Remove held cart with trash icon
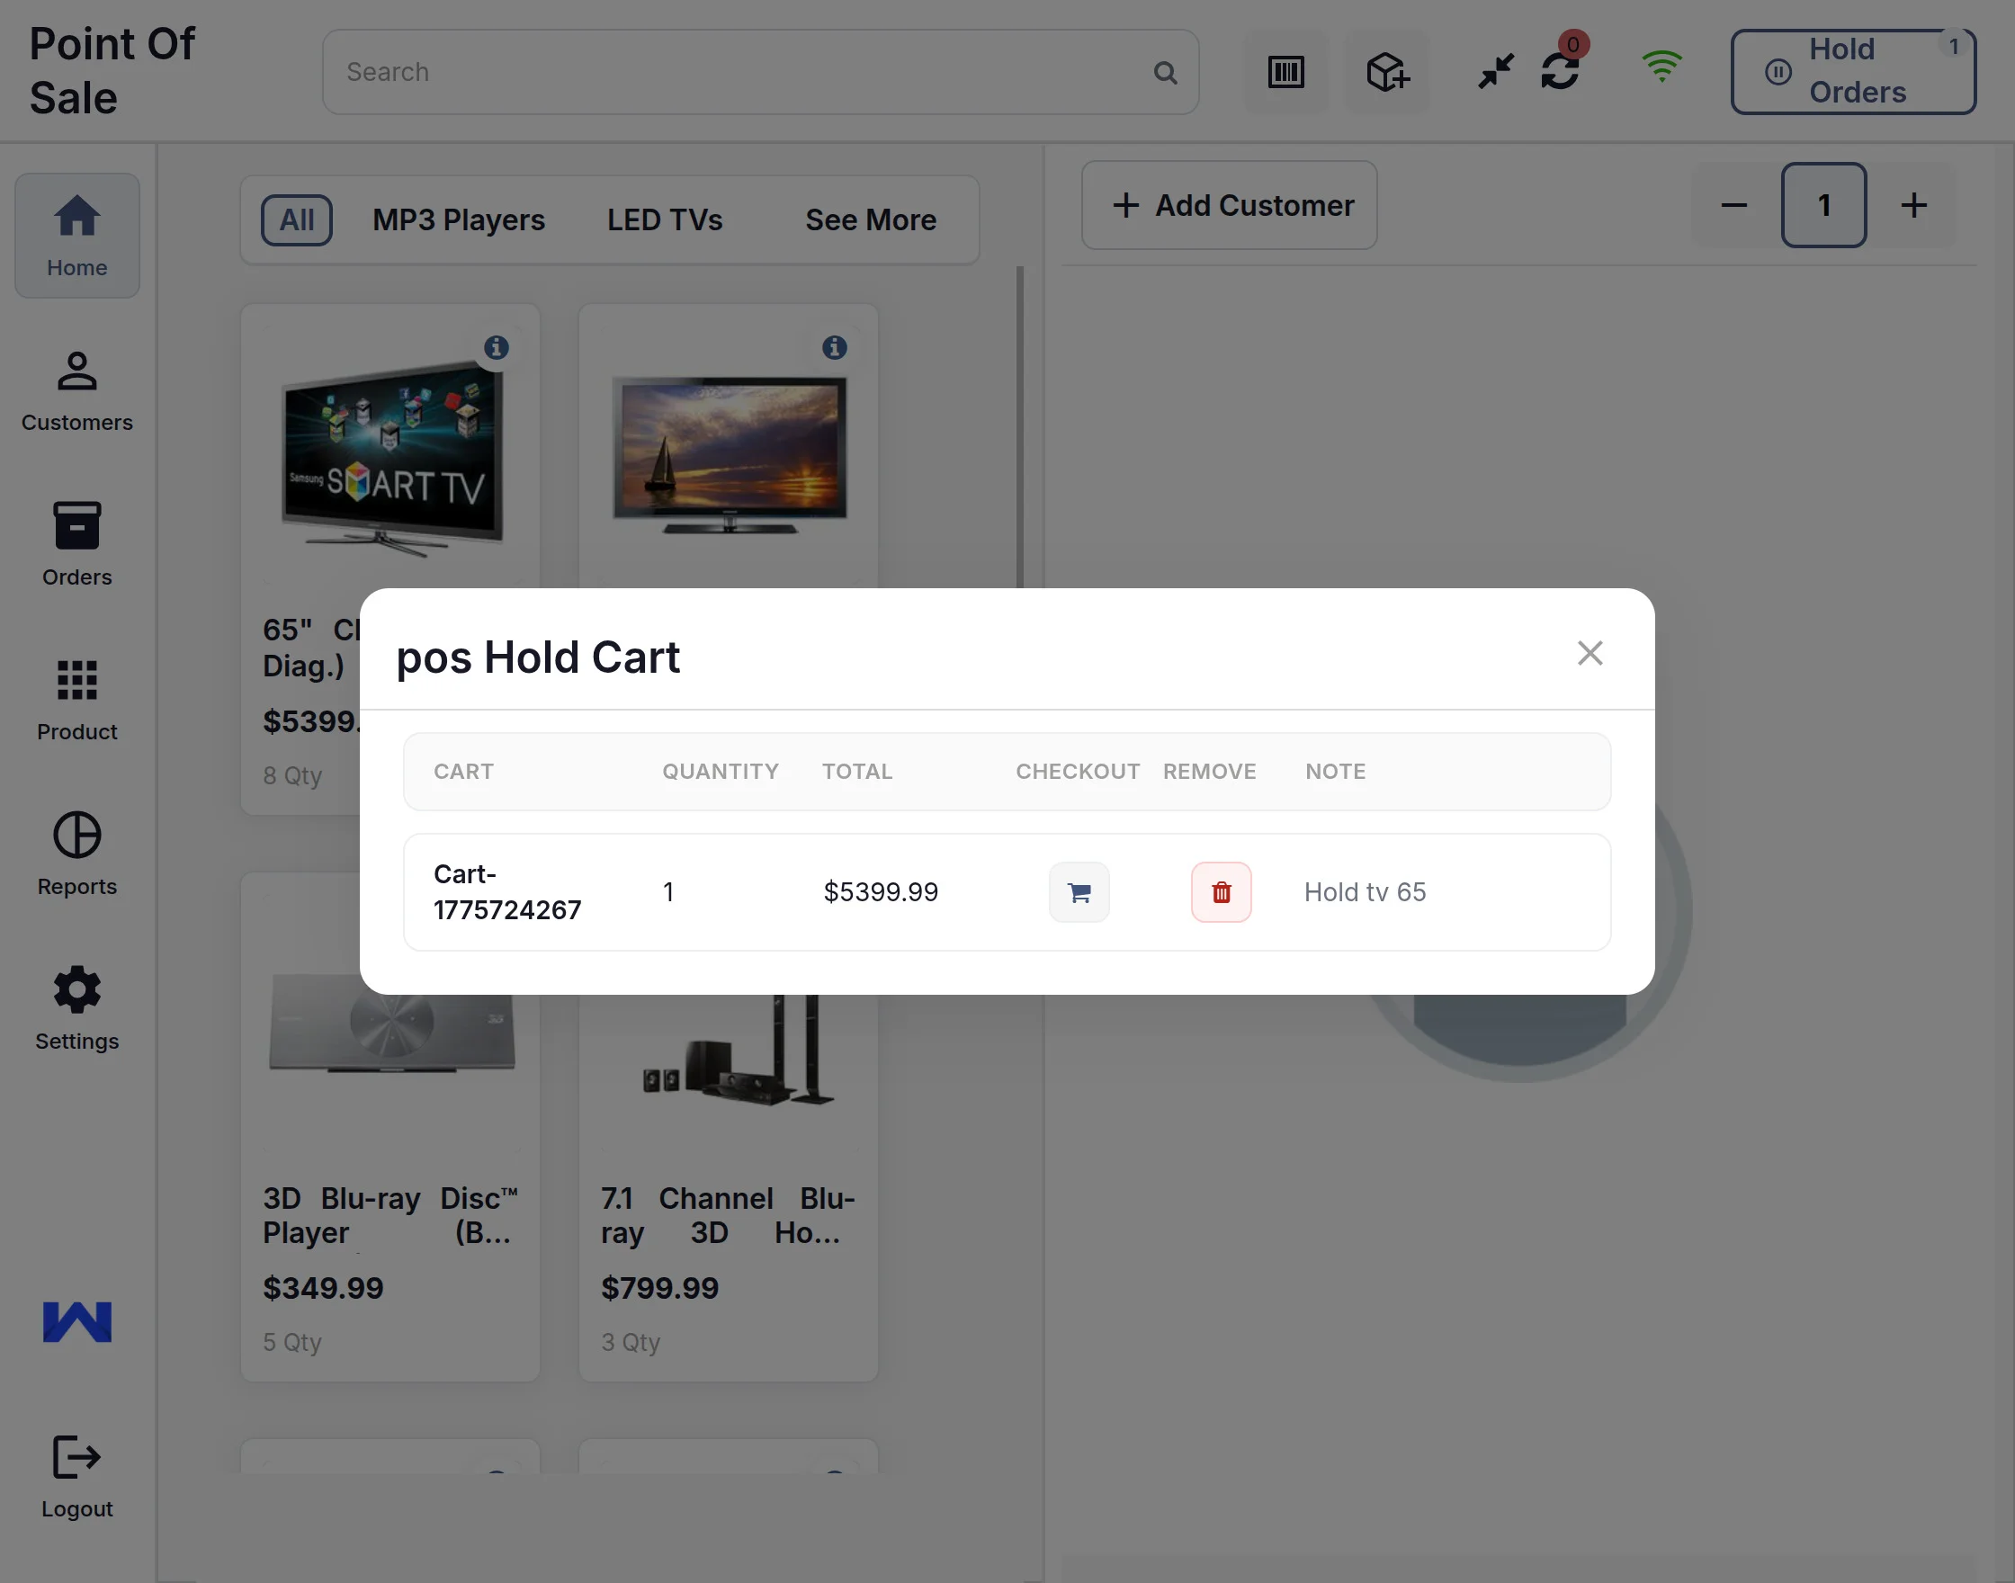 pyautogui.click(x=1221, y=891)
